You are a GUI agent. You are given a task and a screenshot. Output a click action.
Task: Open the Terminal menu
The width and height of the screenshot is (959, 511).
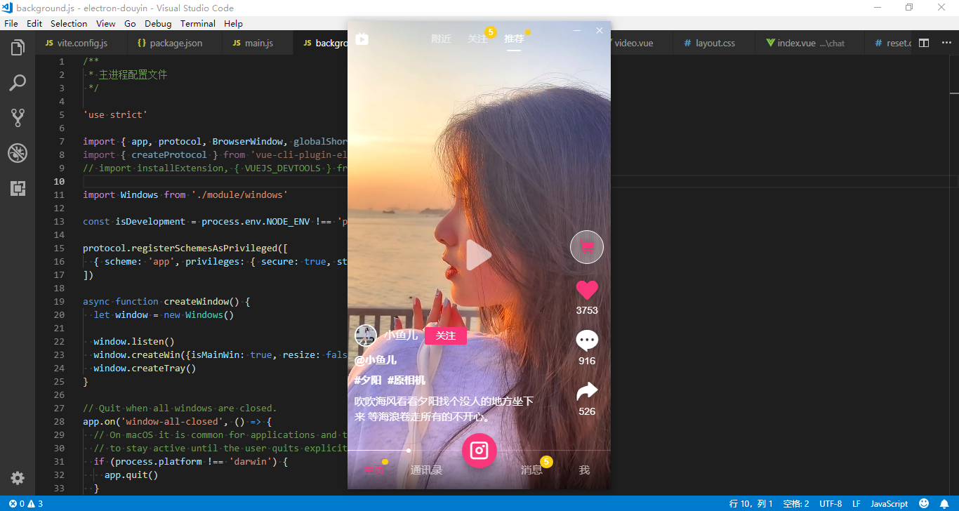(198, 23)
